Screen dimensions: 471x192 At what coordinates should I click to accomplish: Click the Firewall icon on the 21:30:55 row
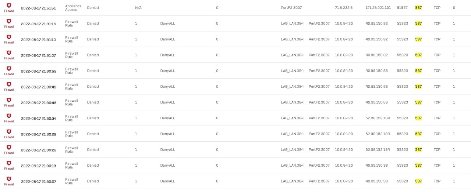pos(9,69)
